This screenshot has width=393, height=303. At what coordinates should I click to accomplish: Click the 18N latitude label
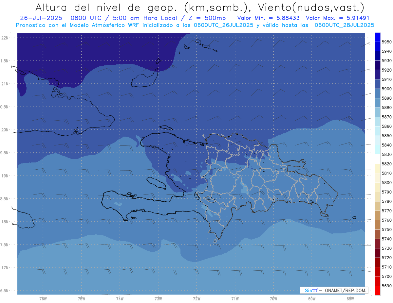click(x=5, y=222)
